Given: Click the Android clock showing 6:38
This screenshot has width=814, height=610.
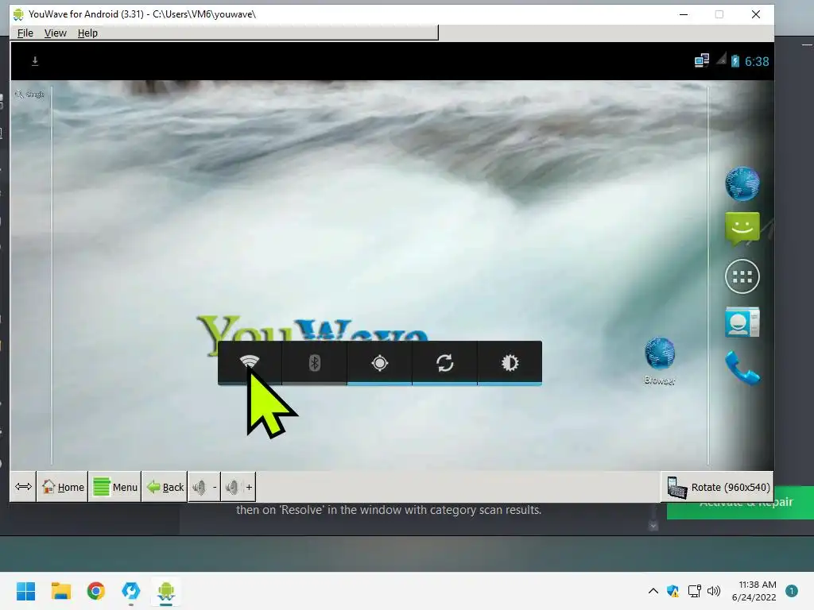Looking at the screenshot, I should [x=757, y=62].
